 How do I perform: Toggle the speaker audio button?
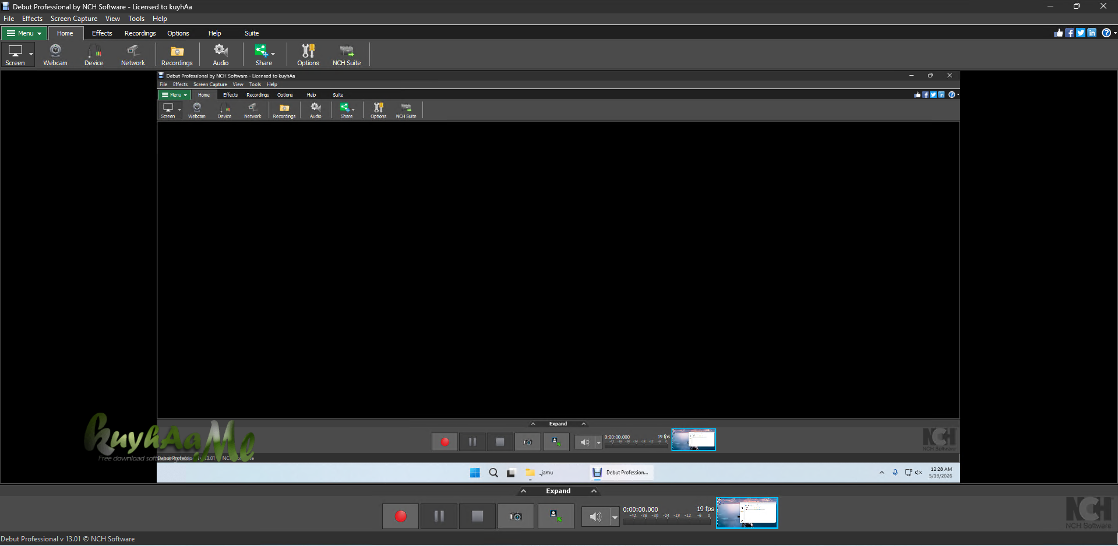pos(595,516)
